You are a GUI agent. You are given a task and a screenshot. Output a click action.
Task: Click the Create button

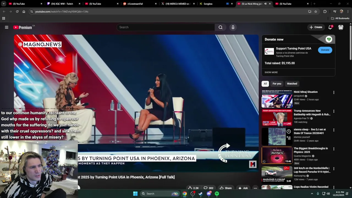(x=316, y=27)
